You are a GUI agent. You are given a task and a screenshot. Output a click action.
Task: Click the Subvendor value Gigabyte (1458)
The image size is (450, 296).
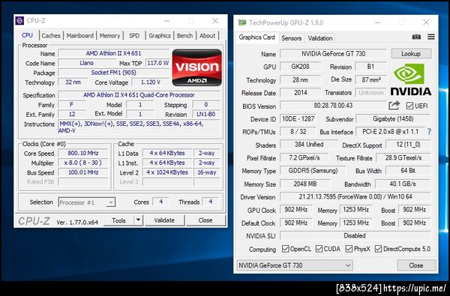[x=393, y=118]
